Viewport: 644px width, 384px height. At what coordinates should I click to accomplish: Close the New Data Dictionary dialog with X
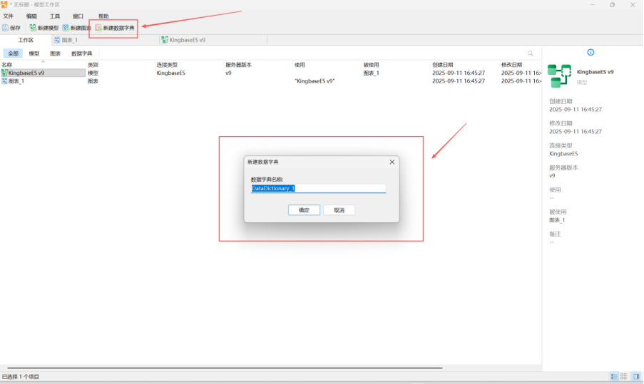tap(392, 162)
